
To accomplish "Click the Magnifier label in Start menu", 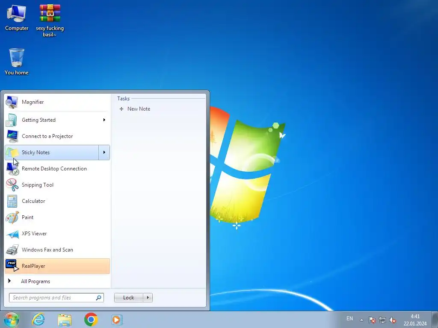I will [33, 102].
